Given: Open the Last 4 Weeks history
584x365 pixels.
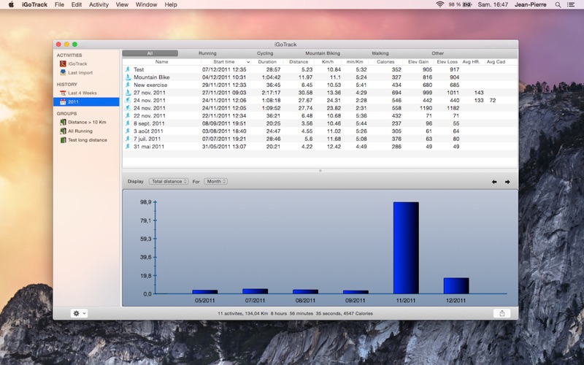Looking at the screenshot, I should (82, 93).
